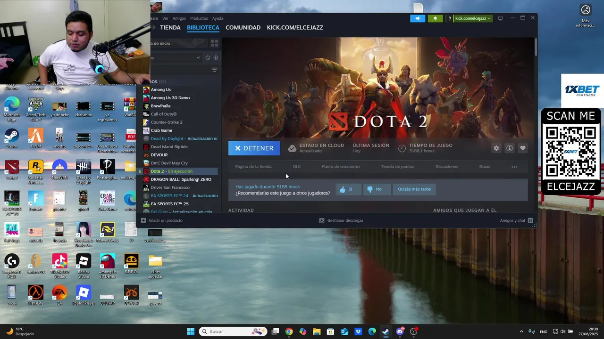Image resolution: width=604 pixels, height=339 pixels.
Task: Click the Windows Start button
Action: coord(191,331)
